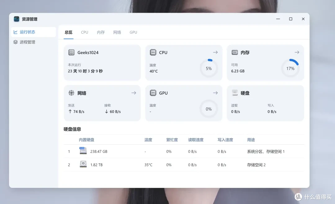Close the 资源管理 window
Viewport: 335px width, 204px height.
tap(303, 19)
